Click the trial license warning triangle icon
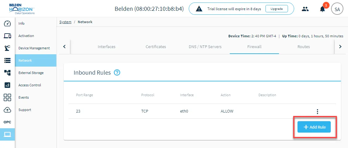 [x=199, y=9]
